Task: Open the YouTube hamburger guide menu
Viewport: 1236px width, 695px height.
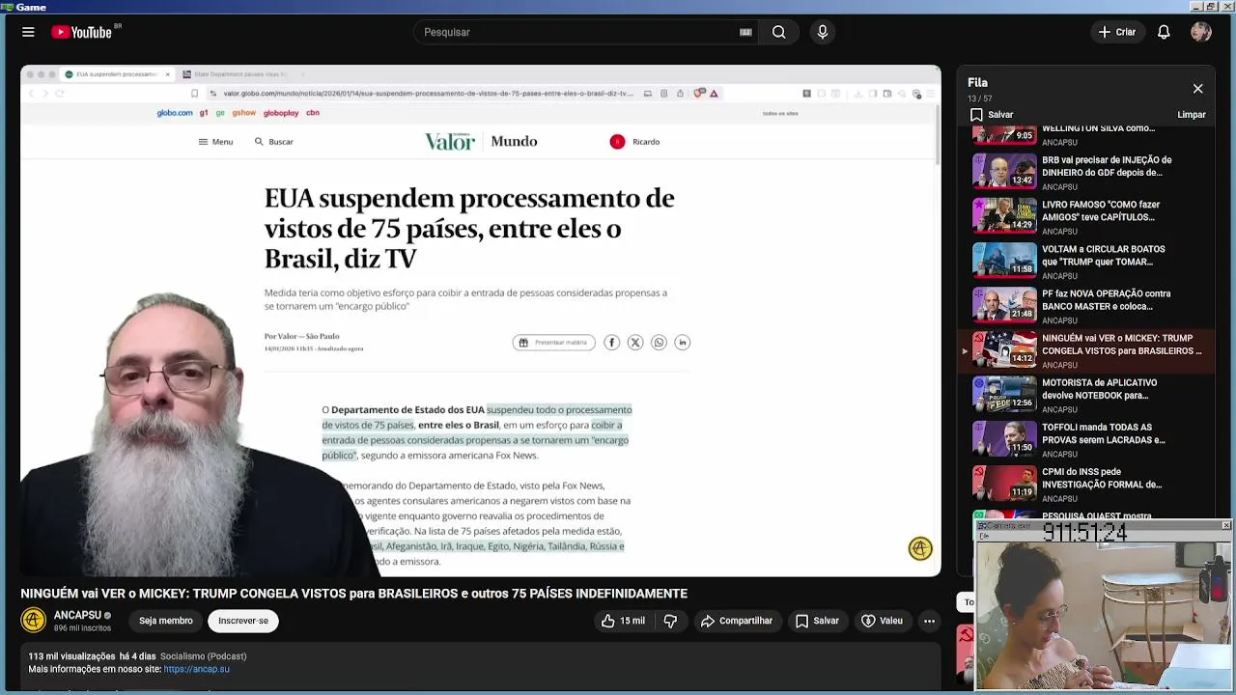Action: click(x=28, y=32)
